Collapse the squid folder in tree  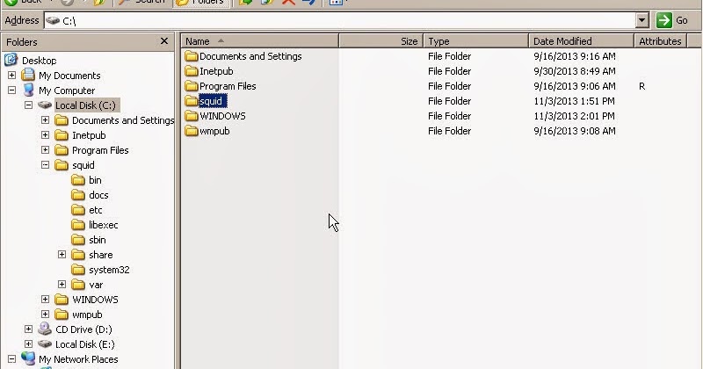tap(46, 165)
